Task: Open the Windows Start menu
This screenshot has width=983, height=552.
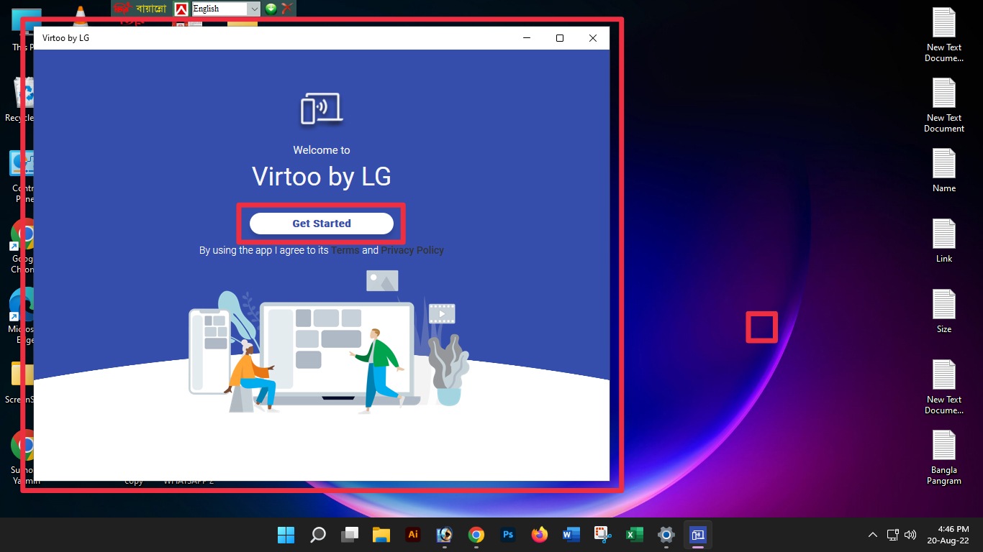Action: [286, 535]
